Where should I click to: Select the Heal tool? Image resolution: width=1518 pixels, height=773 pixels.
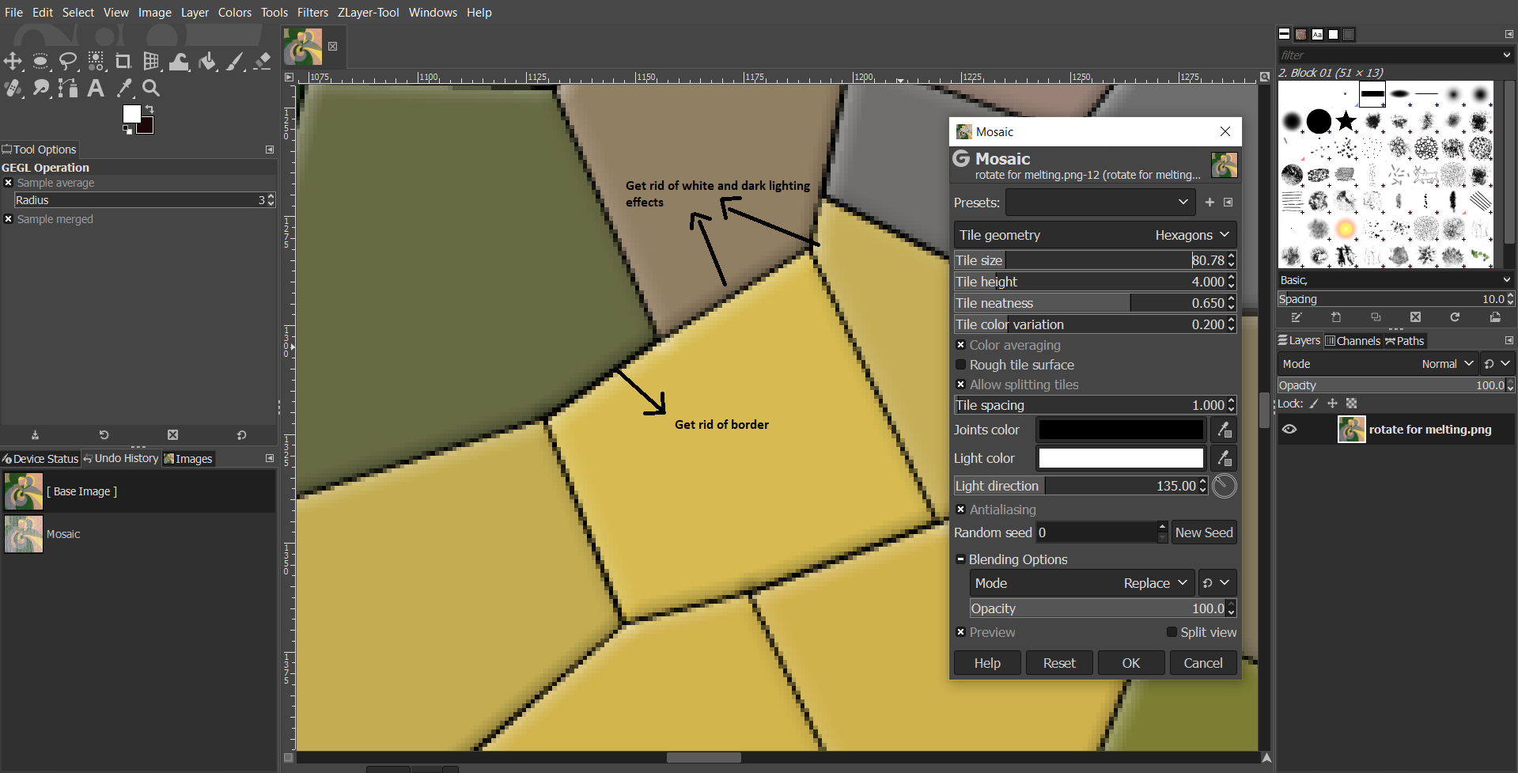pyautogui.click(x=13, y=88)
